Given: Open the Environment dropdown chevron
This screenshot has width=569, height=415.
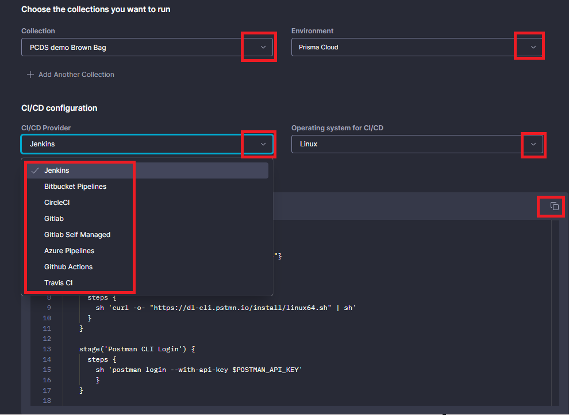Looking at the screenshot, I should point(533,47).
